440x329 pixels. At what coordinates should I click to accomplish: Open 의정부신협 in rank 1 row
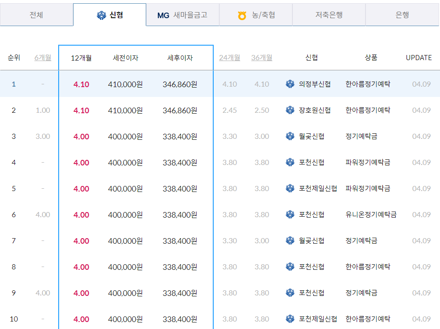point(315,84)
